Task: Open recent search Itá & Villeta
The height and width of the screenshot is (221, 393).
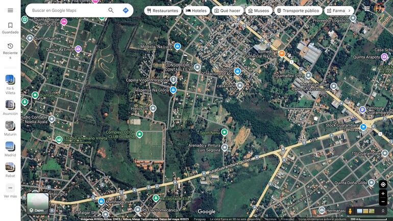Action: pyautogui.click(x=10, y=82)
